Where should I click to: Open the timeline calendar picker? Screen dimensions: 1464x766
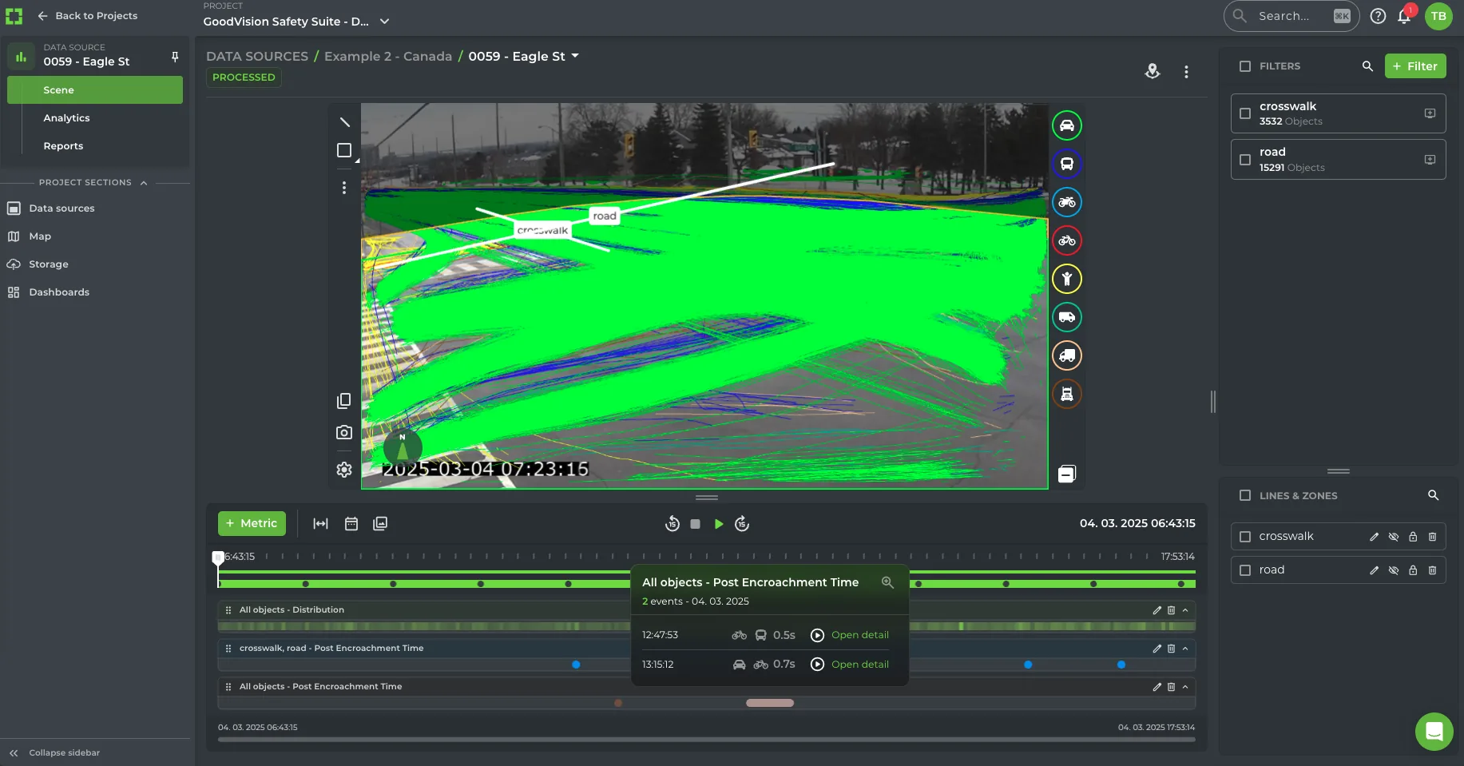(x=351, y=523)
